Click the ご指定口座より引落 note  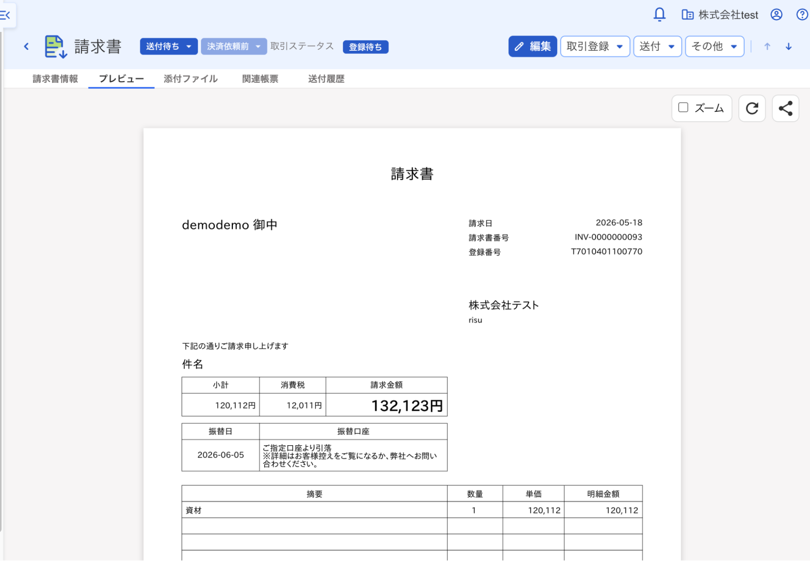297,448
